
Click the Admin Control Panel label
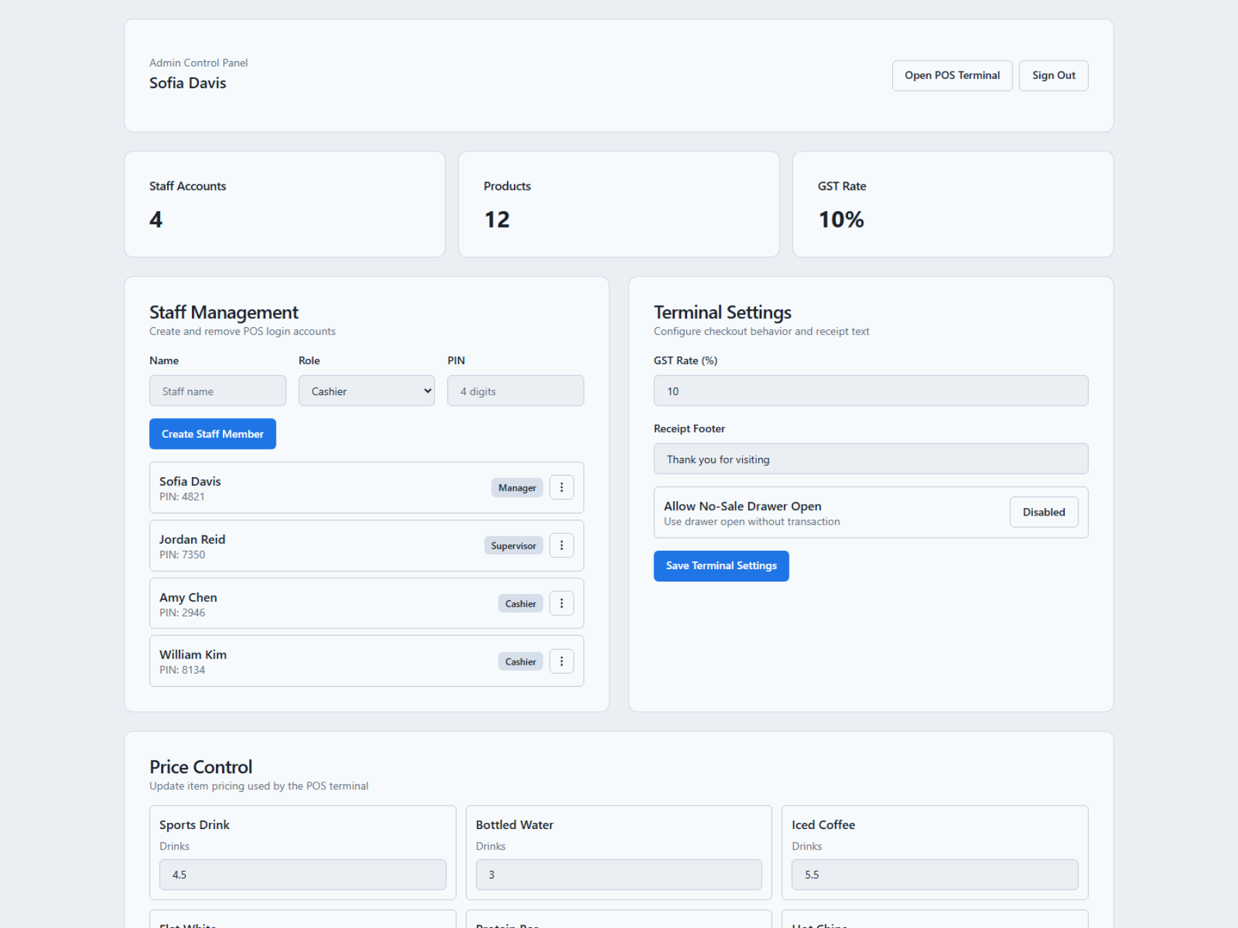tap(199, 63)
